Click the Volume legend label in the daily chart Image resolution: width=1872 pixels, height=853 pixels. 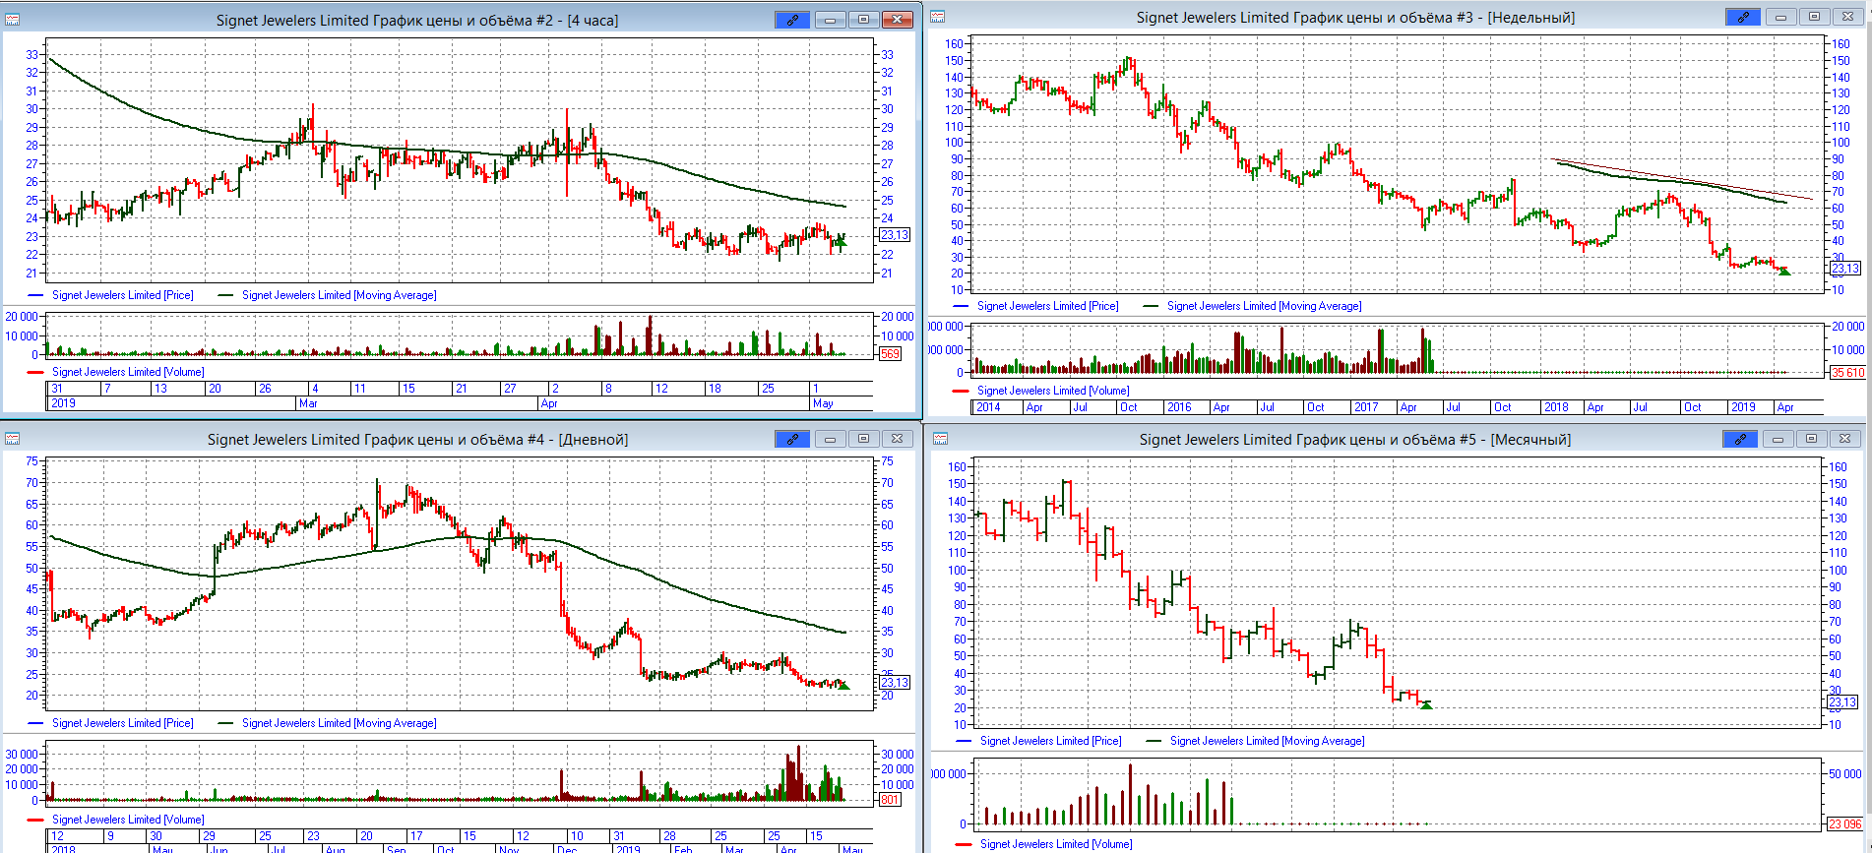(x=128, y=820)
